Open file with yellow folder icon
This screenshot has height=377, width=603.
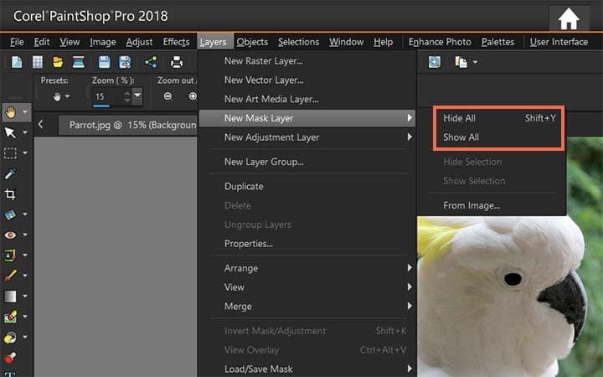(x=58, y=62)
